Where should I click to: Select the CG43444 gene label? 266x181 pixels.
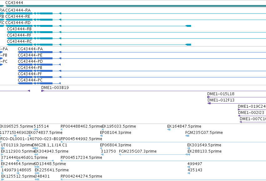pos(14,3)
